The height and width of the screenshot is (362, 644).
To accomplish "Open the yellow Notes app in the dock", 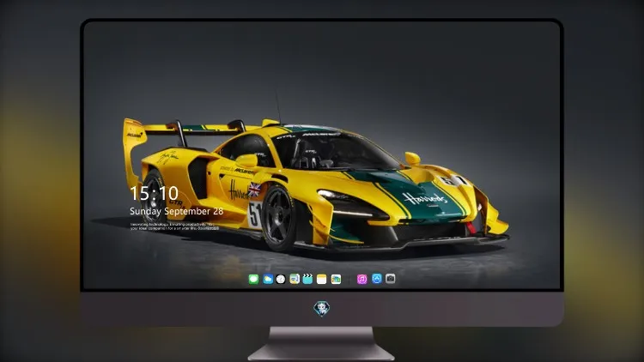I will click(x=322, y=280).
